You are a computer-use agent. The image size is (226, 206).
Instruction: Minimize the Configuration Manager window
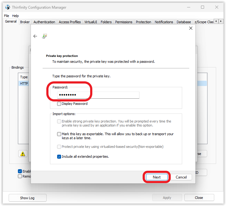[x=189, y=7]
